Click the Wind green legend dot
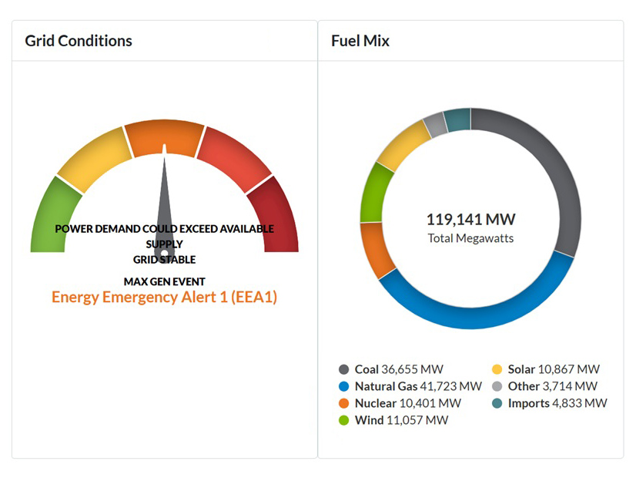 pos(343,421)
